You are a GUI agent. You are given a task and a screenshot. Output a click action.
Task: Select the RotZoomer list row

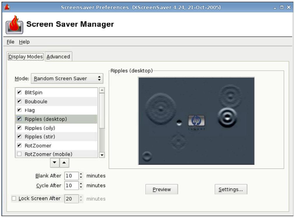coord(57,145)
